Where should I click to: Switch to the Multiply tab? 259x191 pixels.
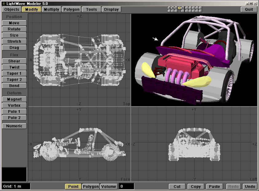pyautogui.click(x=51, y=10)
